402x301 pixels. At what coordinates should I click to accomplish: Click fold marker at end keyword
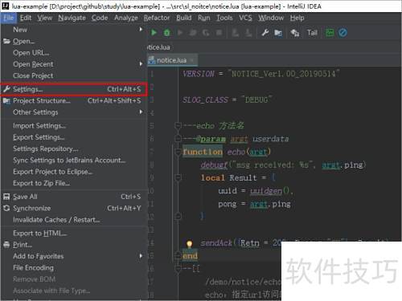178,256
